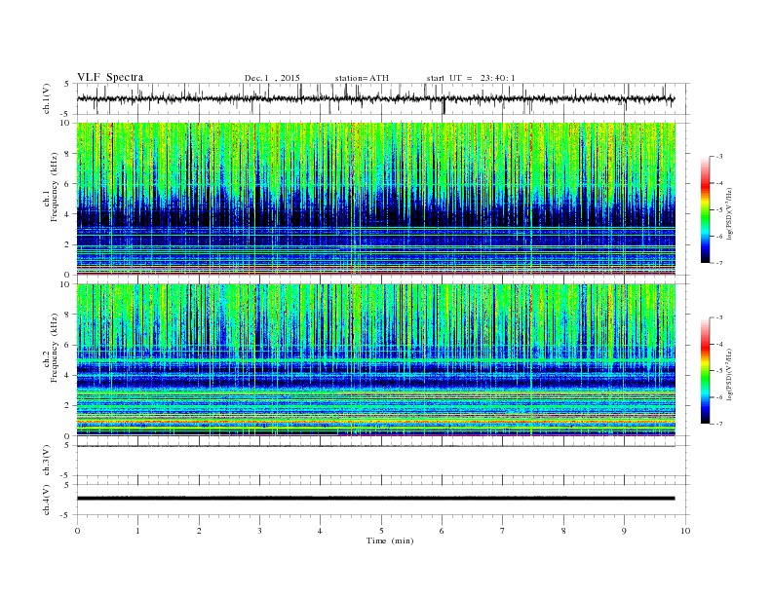The width and height of the screenshot is (772, 596).
Task: Click time-axis tick label "7"
Action: 503,531
